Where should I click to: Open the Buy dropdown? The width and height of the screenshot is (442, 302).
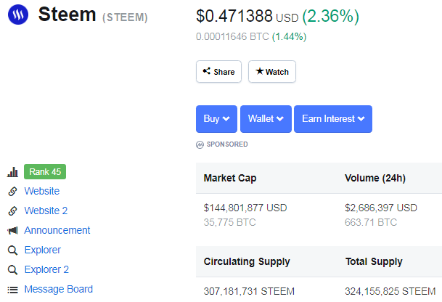click(217, 119)
